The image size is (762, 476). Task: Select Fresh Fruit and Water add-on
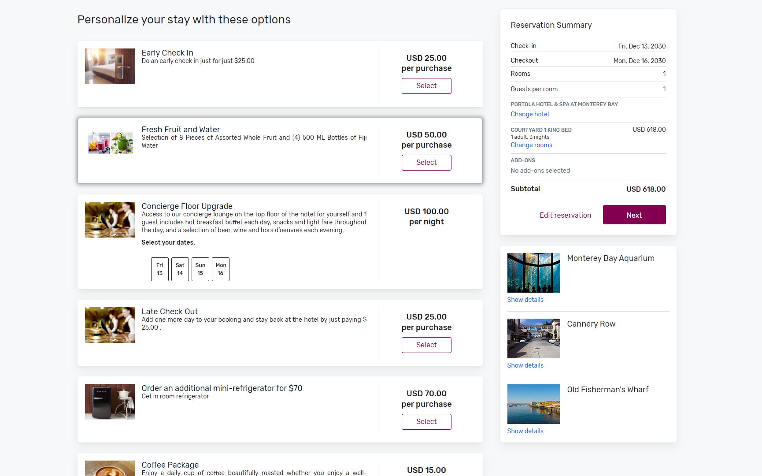(x=426, y=163)
